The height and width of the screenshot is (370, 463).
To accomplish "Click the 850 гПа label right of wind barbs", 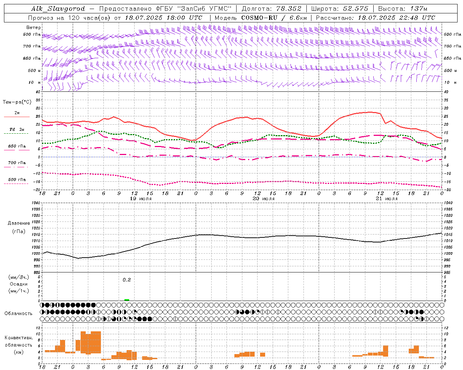I will [453, 58].
